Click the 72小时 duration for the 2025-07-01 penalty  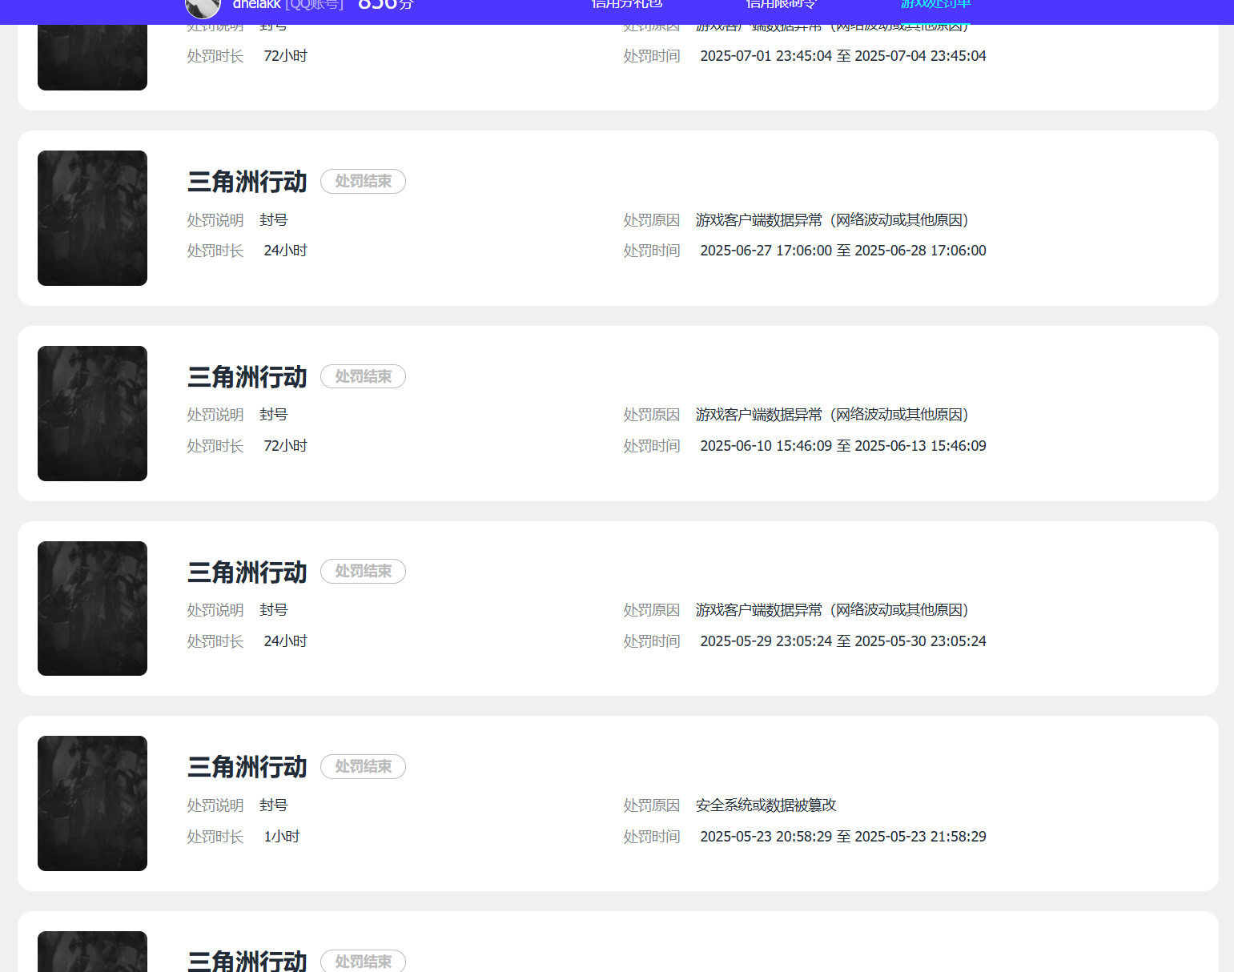(286, 56)
